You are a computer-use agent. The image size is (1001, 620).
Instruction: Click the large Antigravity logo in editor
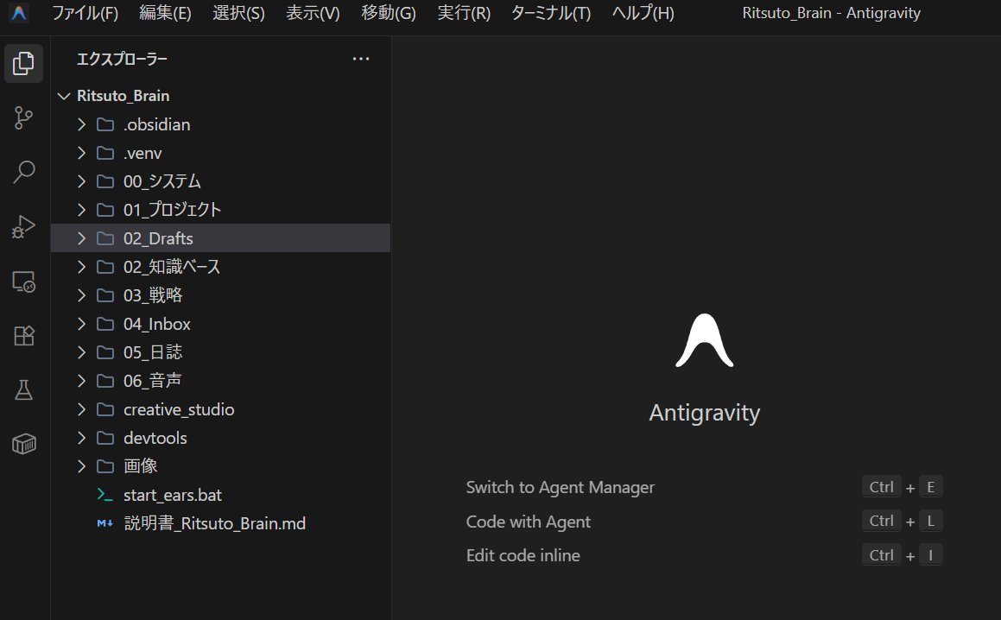704,340
